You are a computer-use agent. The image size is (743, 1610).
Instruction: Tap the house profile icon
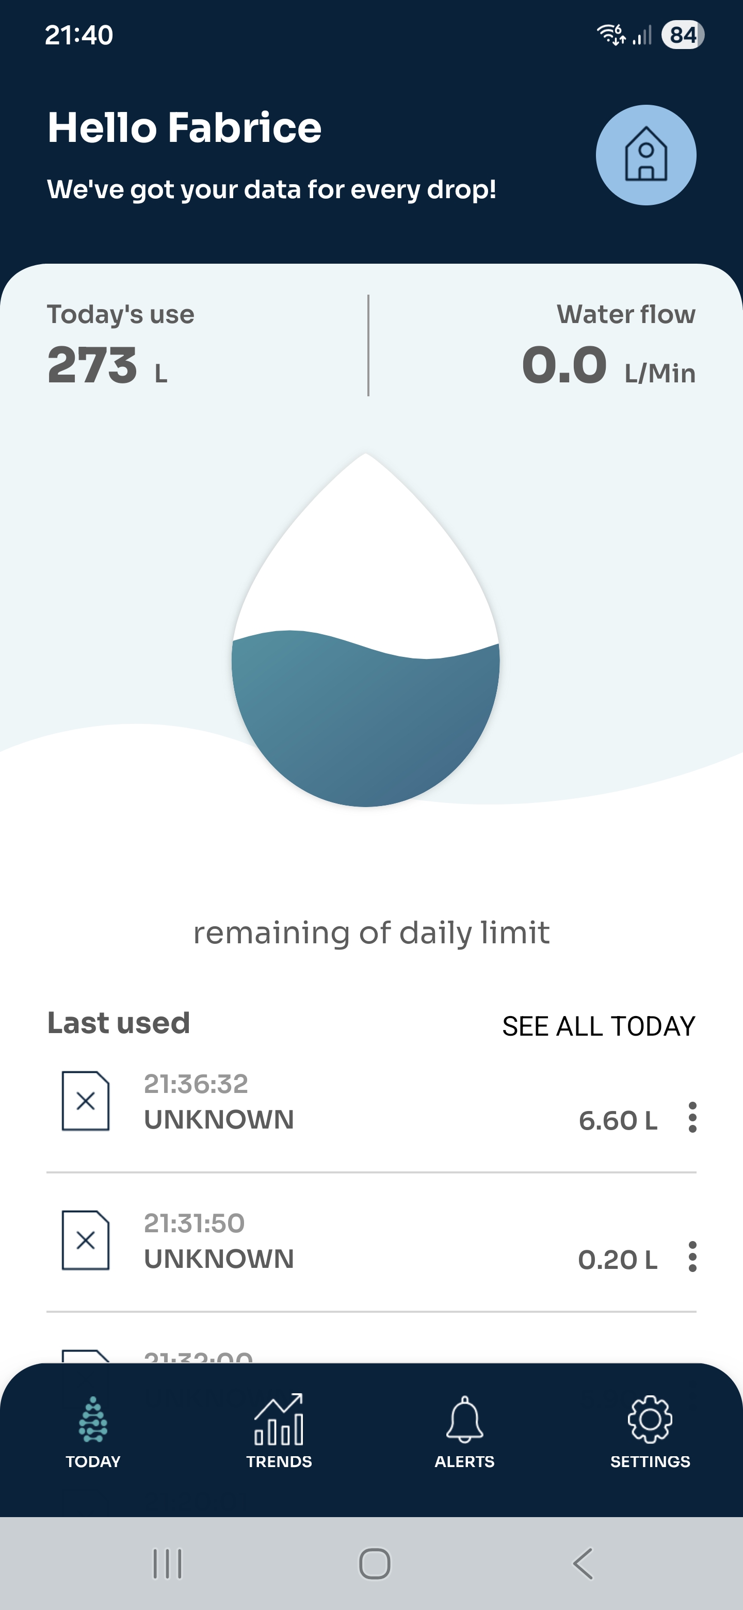pyautogui.click(x=645, y=155)
